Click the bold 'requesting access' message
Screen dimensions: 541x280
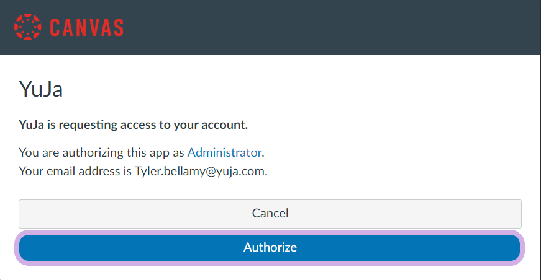click(x=134, y=125)
